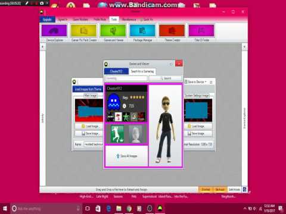Image resolution: width=286 pixels, height=214 pixels.
Task: Click Load Images from Theme in Theme Creator
Action: tap(88, 89)
